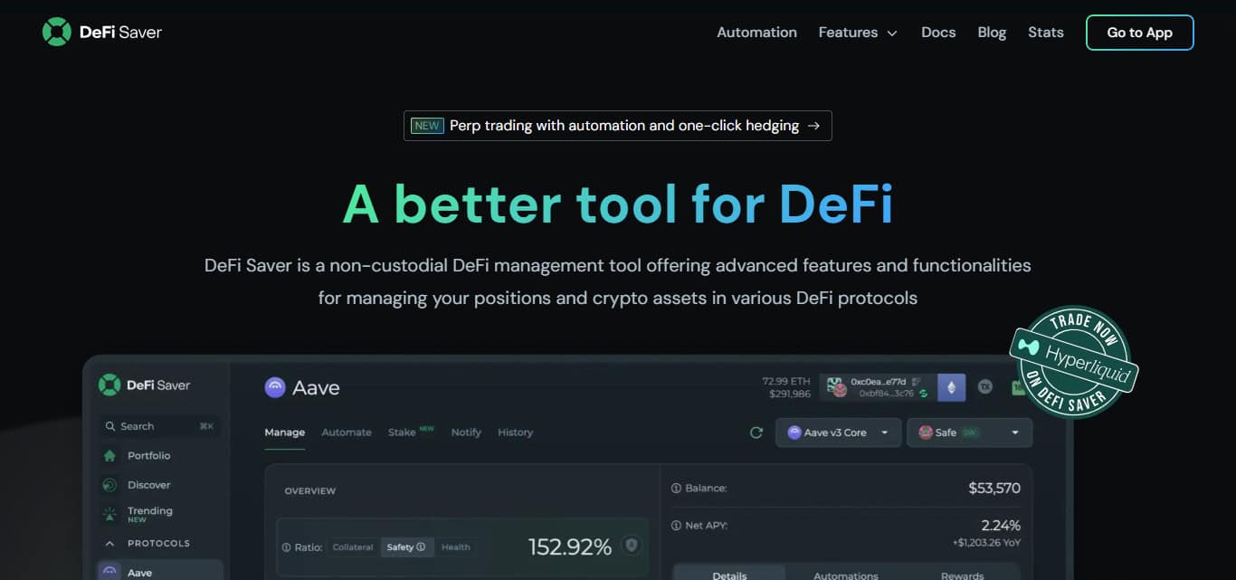Image resolution: width=1236 pixels, height=580 pixels.
Task: Click the Hyperliquid Trade Now badge
Action: click(1074, 363)
